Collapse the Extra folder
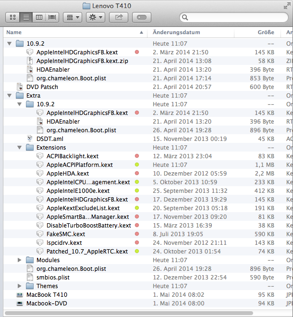 coord(9,95)
